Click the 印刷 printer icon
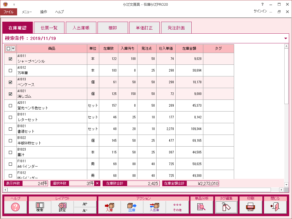 click(250, 207)
